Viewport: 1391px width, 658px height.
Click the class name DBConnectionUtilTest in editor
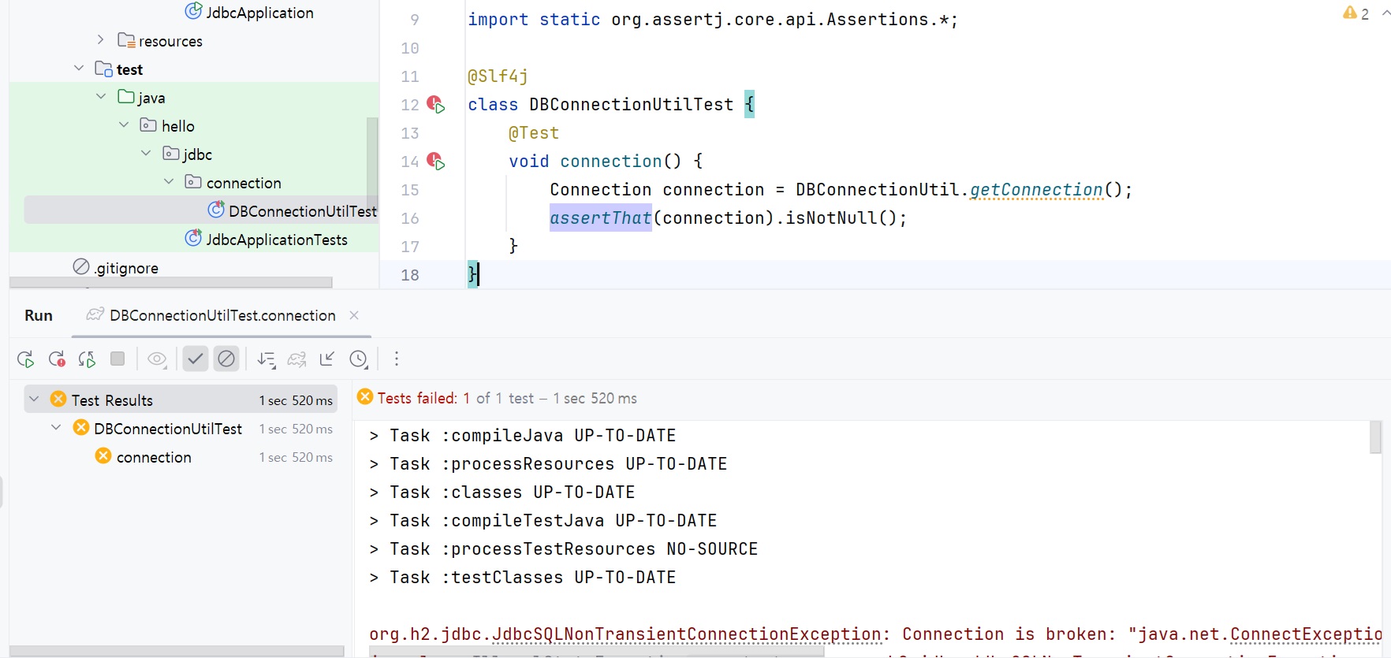click(x=632, y=105)
